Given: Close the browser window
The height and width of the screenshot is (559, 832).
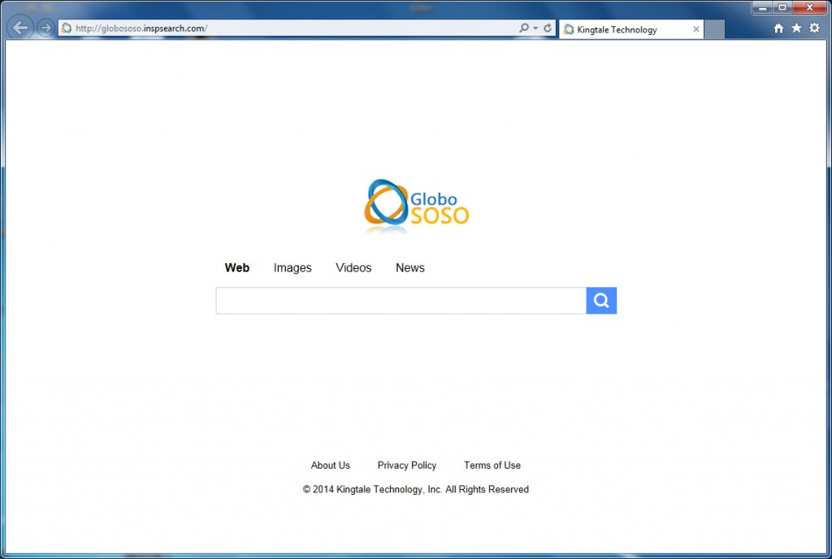Looking at the screenshot, I should click(x=810, y=7).
